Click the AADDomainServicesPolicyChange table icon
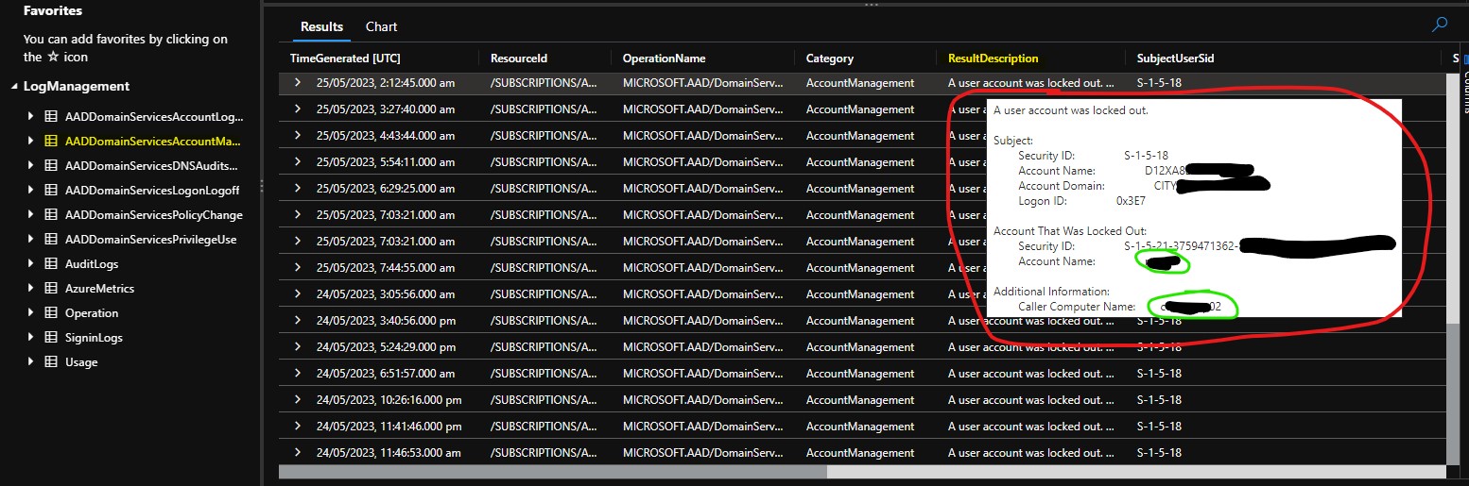Image resolution: width=1469 pixels, height=486 pixels. point(51,214)
